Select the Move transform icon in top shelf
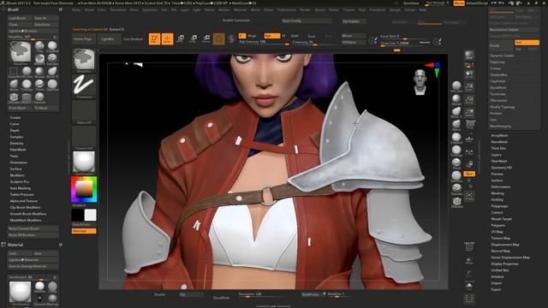The height and width of the screenshot is (308, 548). [x=181, y=38]
